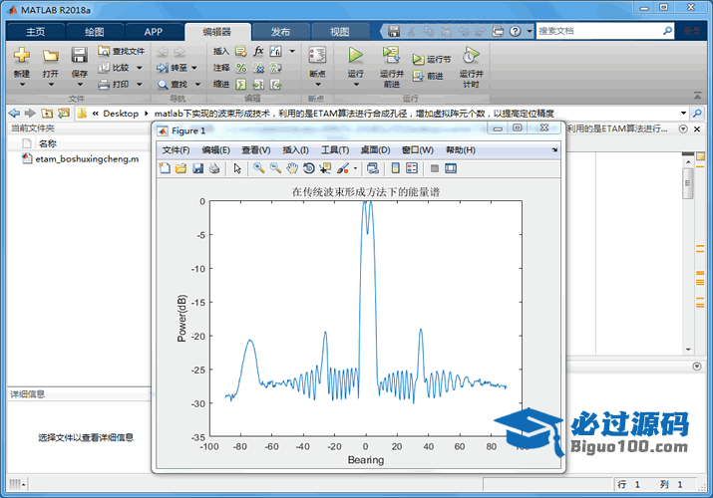Expand the Compare dropdown arrow
This screenshot has height=498, width=713.
[x=140, y=68]
